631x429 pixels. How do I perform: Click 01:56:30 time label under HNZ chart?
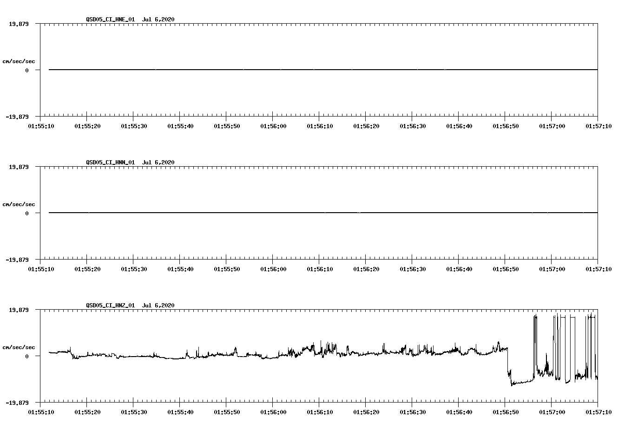(x=412, y=412)
